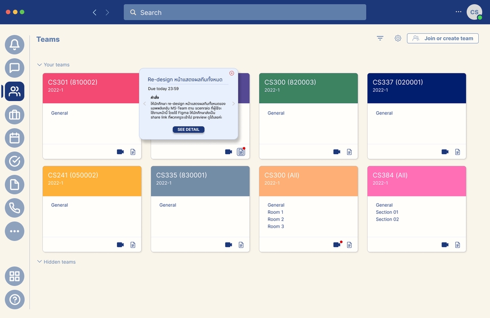The height and width of the screenshot is (318, 490).
Task: Open General channel in CS335 (830001)
Action: click(x=168, y=205)
